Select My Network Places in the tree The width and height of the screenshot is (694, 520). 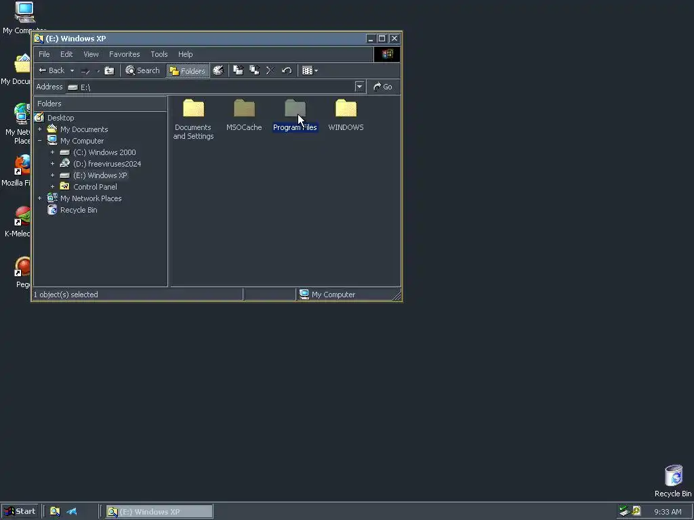click(91, 198)
